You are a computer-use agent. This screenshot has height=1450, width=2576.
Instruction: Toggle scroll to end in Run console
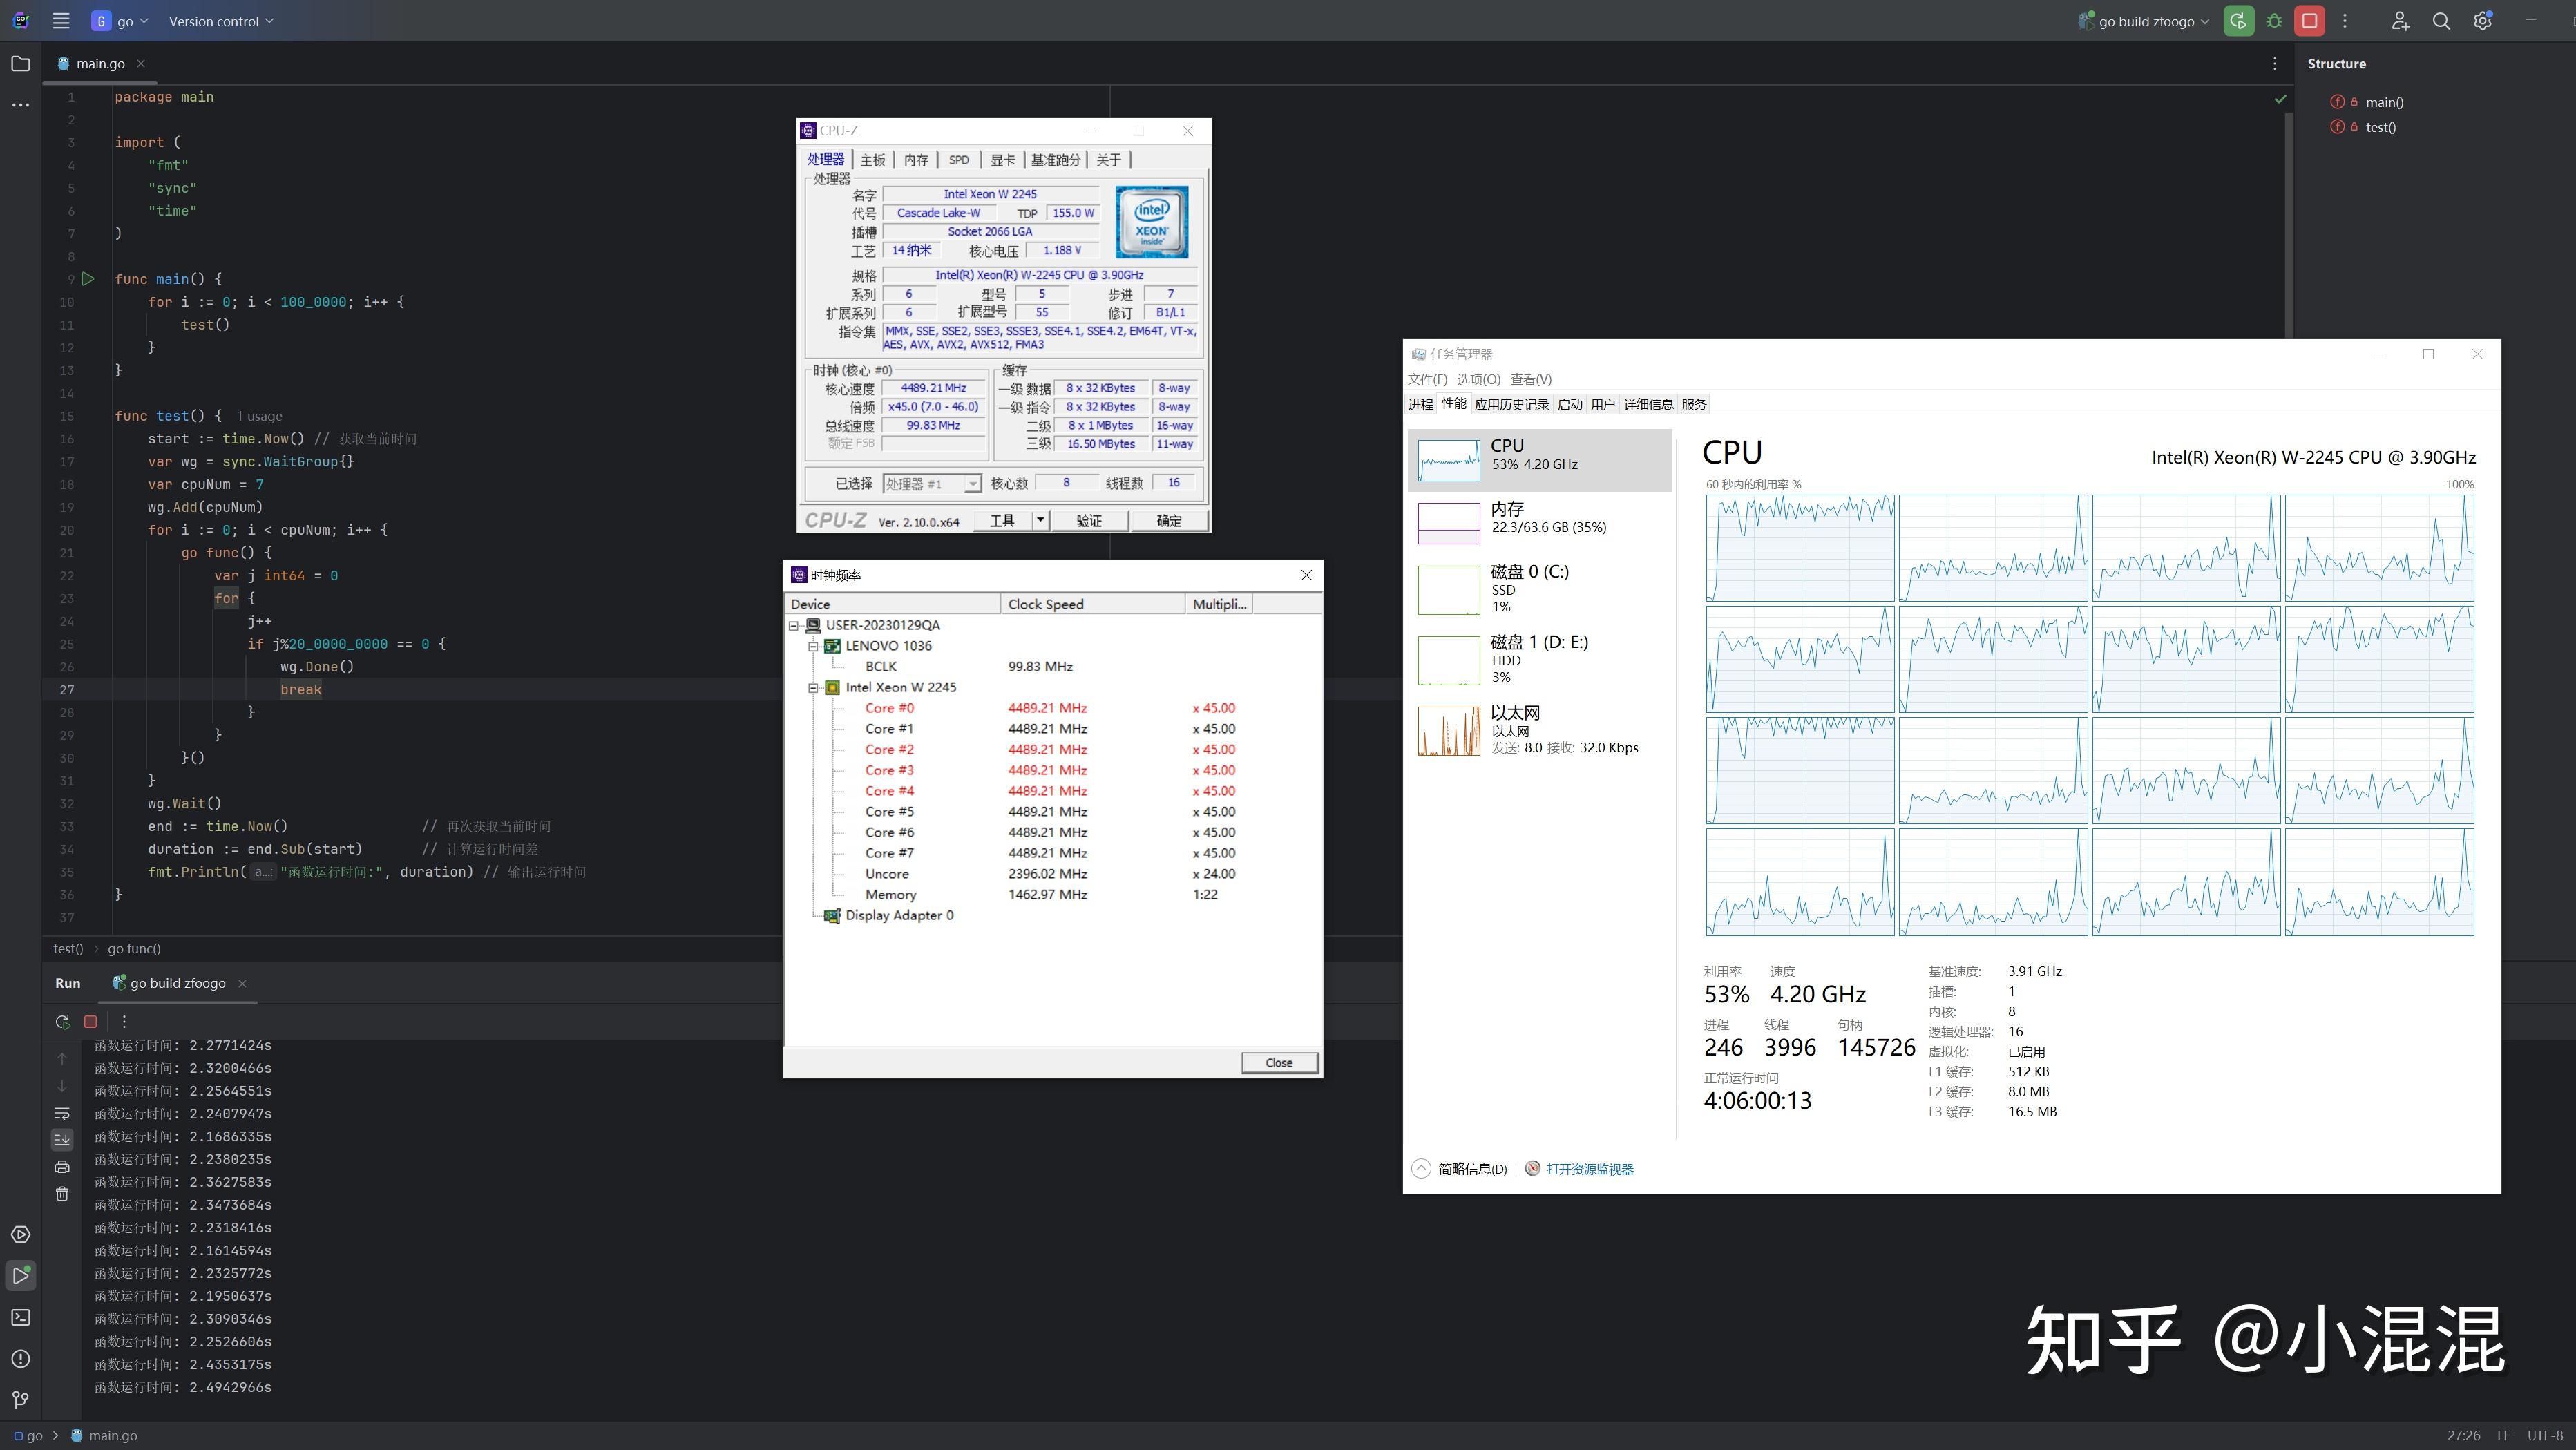pyautogui.click(x=62, y=1139)
